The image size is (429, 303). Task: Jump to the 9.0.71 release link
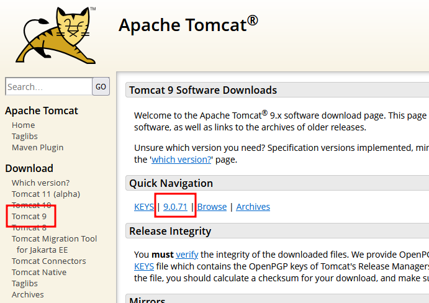coord(175,207)
